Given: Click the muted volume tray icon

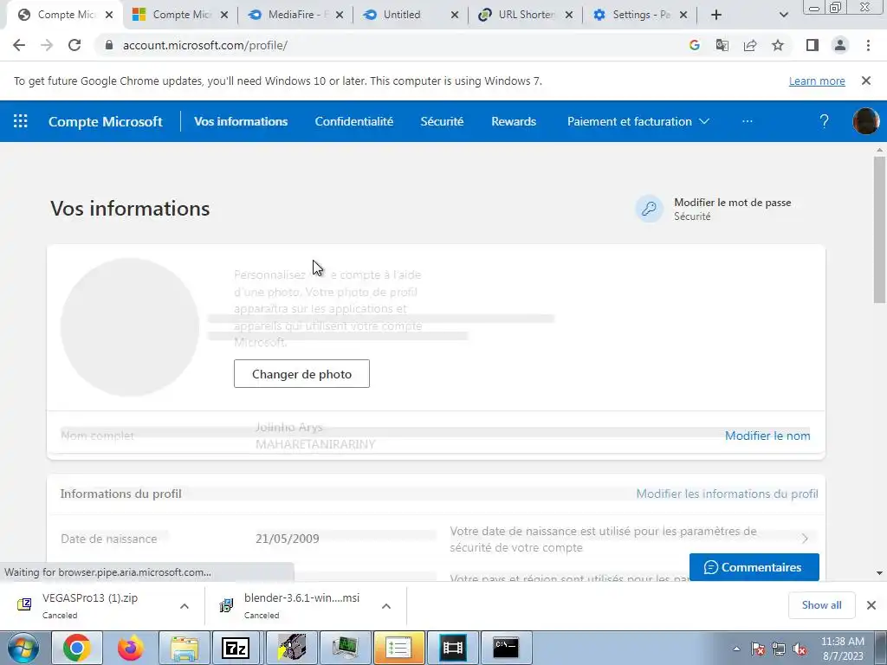Looking at the screenshot, I should [800, 649].
